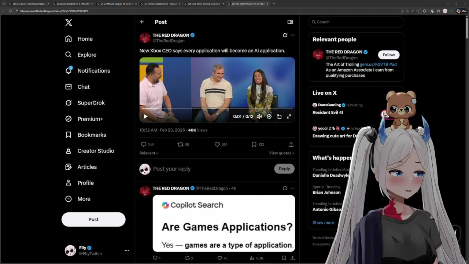
Task: Go back using the Post arrow
Action: tap(142, 22)
